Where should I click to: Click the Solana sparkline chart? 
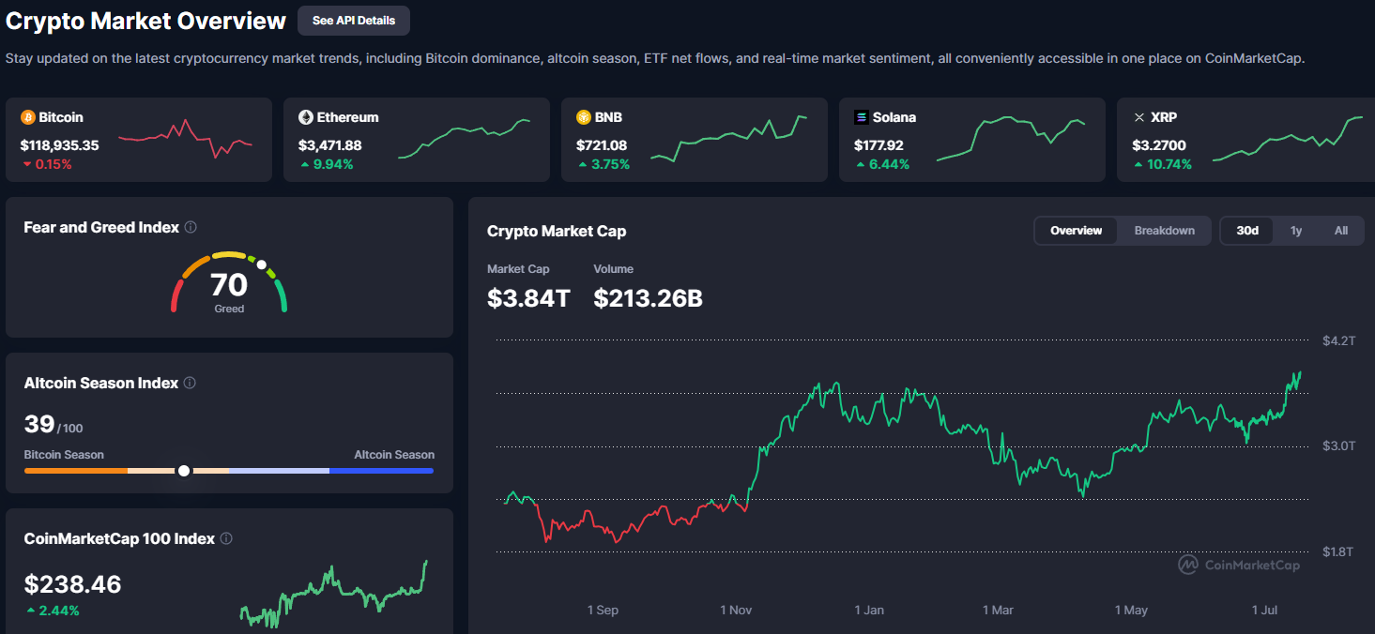[x=1011, y=139]
